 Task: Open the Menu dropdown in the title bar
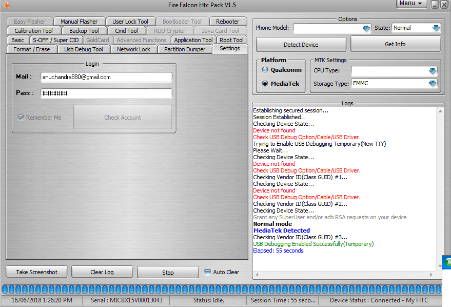tap(411, 4)
